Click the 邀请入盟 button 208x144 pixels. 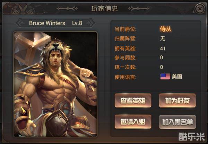pos(133,122)
